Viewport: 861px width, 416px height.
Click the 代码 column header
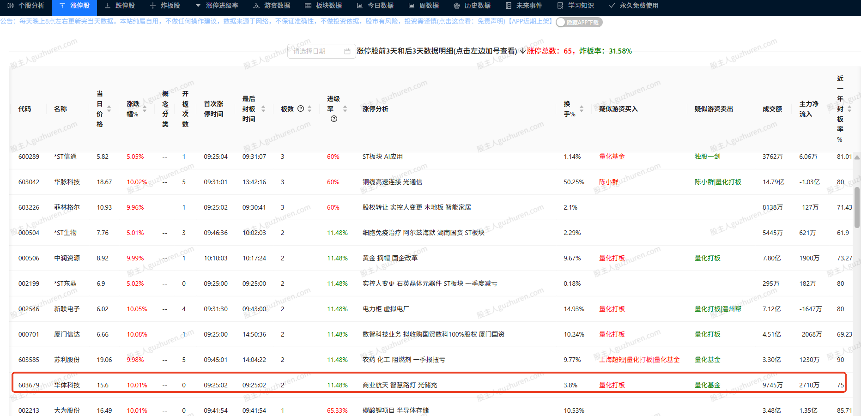click(24, 109)
